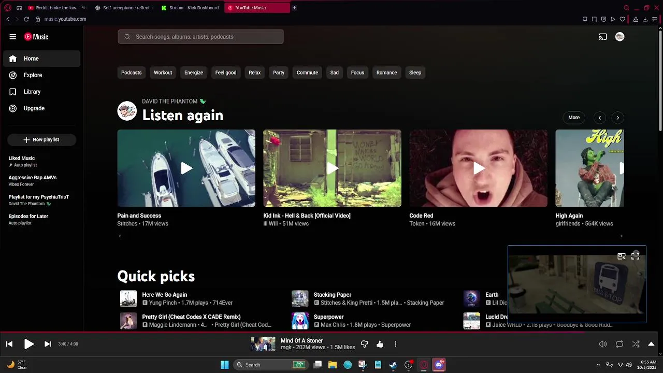Select the Relax mood chip
Image resolution: width=663 pixels, height=373 pixels.
255,73
